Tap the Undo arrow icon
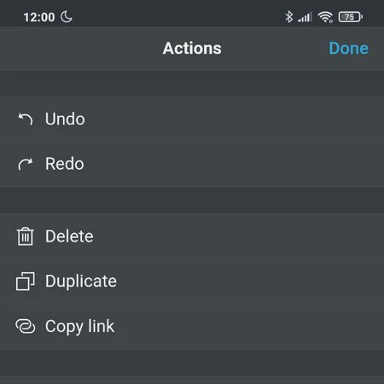This screenshot has height=384, width=384. (x=26, y=119)
